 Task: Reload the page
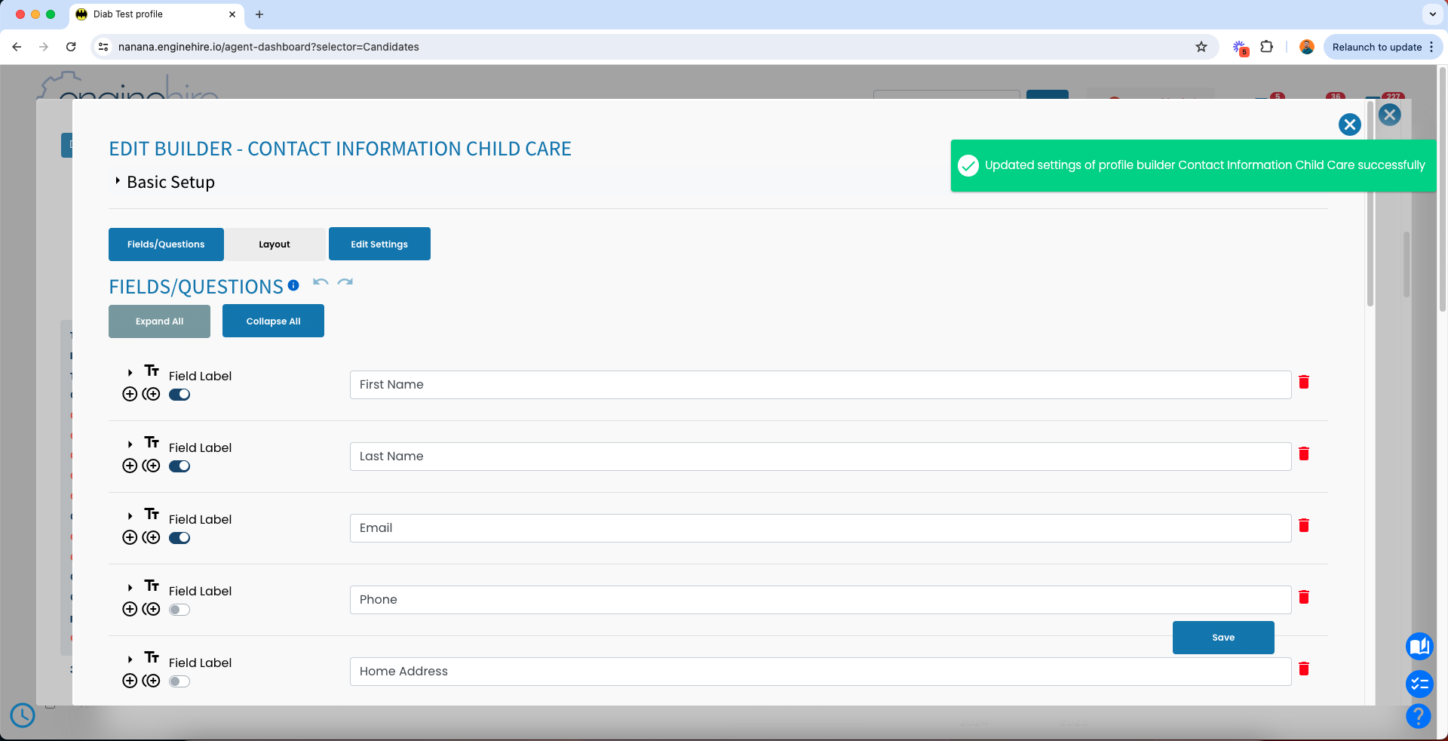pos(71,47)
